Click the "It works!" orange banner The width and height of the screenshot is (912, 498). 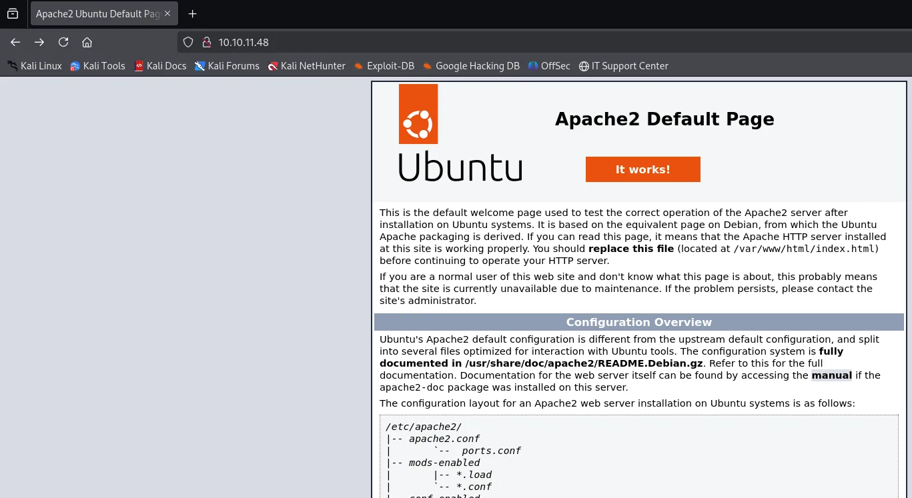pyautogui.click(x=643, y=169)
